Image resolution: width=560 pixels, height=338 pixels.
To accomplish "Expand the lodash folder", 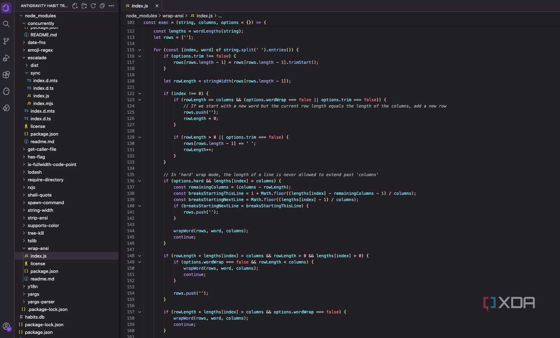I will [x=34, y=172].
